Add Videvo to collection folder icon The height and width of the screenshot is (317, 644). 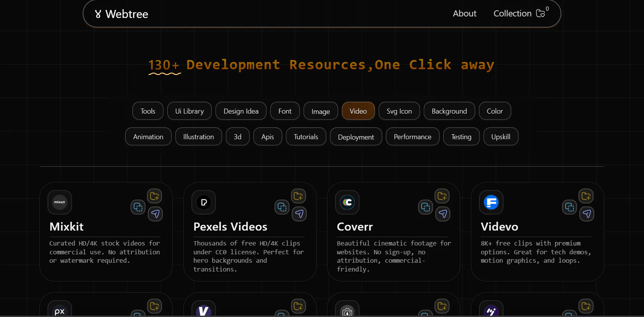[x=586, y=196]
